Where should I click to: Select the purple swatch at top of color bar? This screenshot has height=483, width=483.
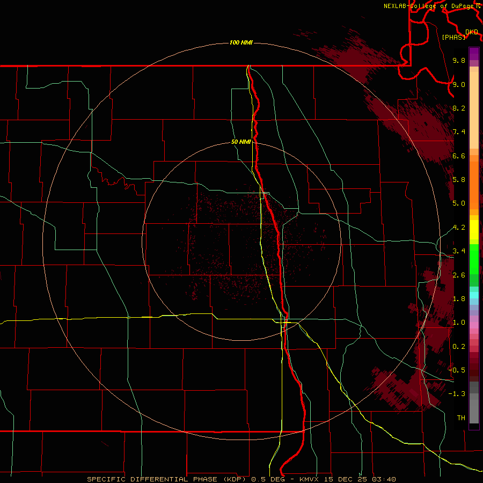point(474,54)
